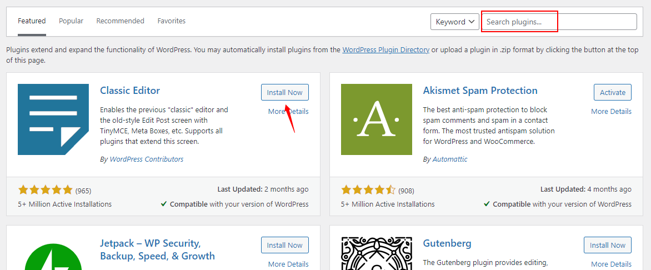The image size is (651, 270).
Task: Open the Akismet Spam Protection plugin icon
Action: tap(376, 119)
